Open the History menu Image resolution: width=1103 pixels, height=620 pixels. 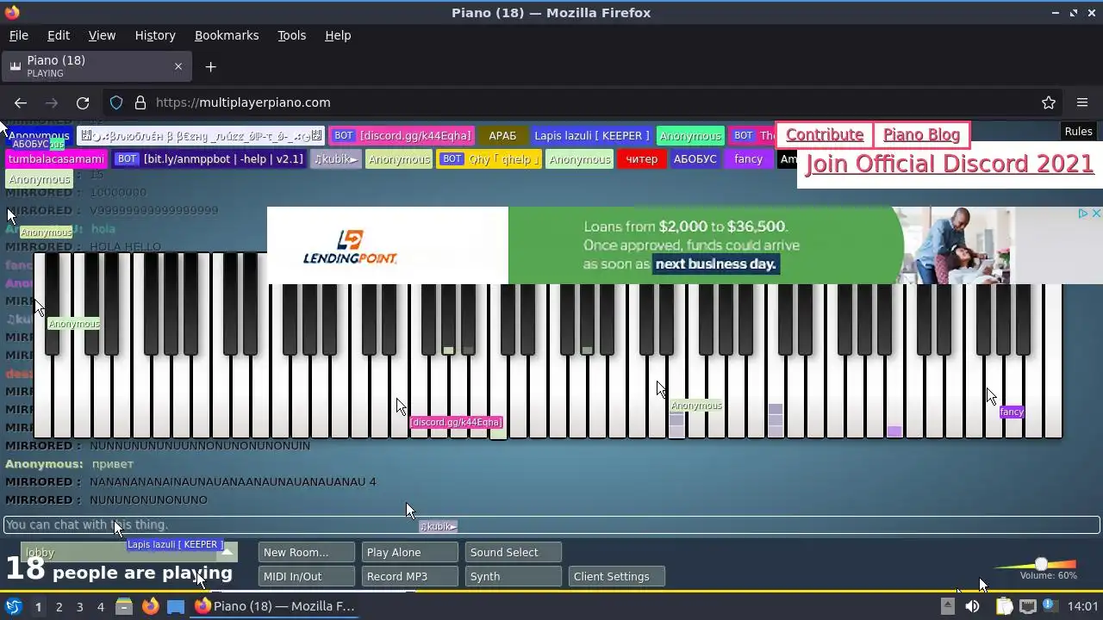pos(155,35)
